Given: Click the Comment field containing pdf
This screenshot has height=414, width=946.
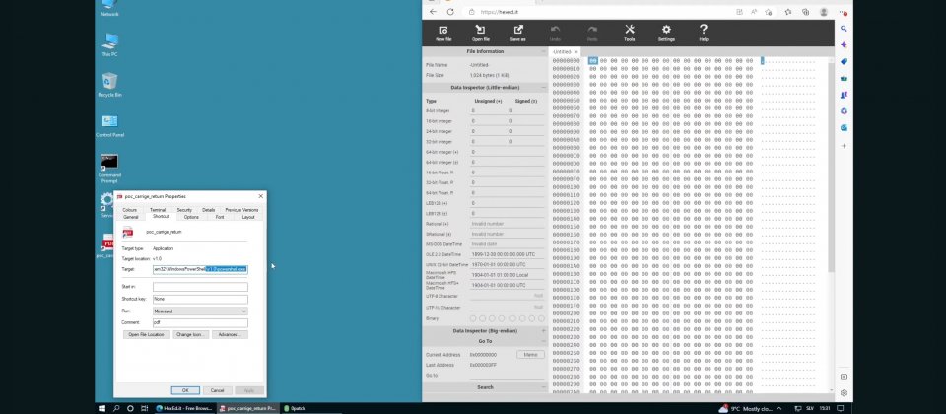Looking at the screenshot, I should click(x=200, y=322).
